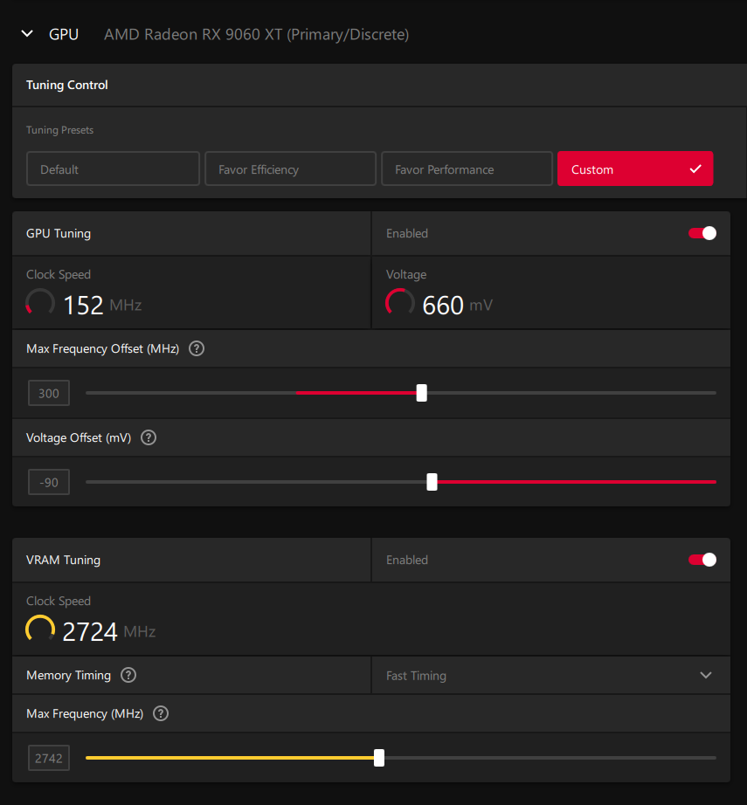Click the VRAM Max Frequency slider handle

pos(379,758)
